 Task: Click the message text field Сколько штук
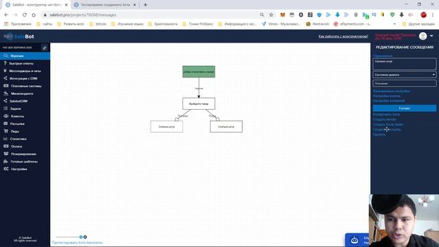[404, 64]
